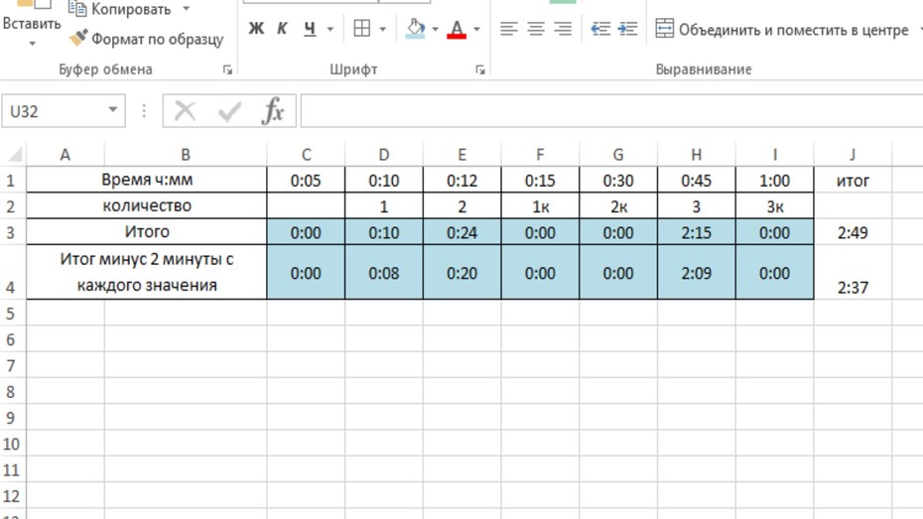
Task: Open the Вставить dropdown arrow
Action: 32,44
